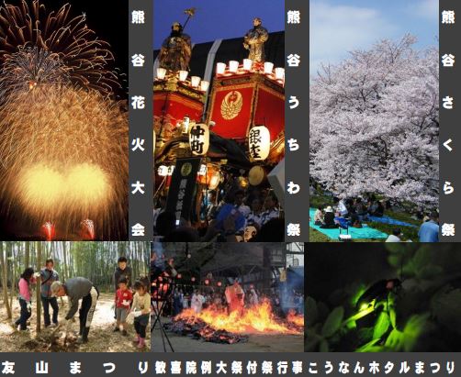The image size is (461, 377).
Task: Click the 熊谷花火大会 vertical label
Action: pyautogui.click(x=138, y=122)
